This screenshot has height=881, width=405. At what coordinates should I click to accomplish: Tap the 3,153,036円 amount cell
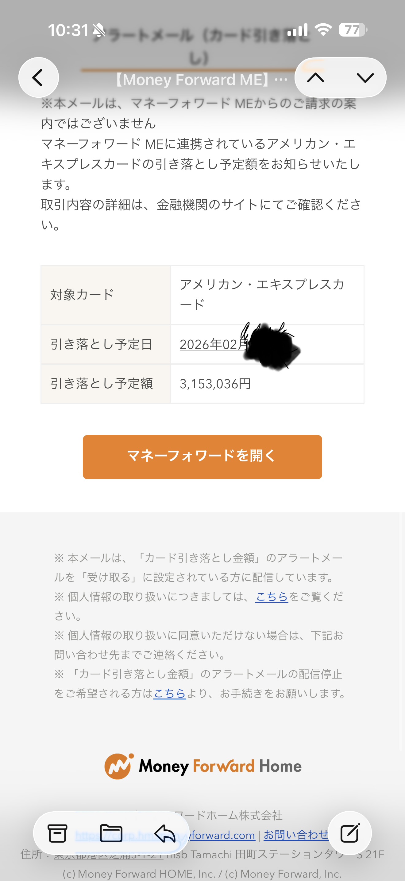pyautogui.click(x=215, y=384)
